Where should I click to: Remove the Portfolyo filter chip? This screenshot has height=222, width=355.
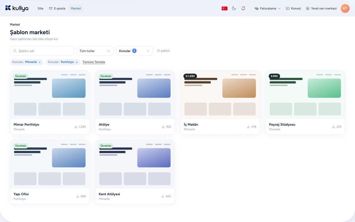[77, 62]
